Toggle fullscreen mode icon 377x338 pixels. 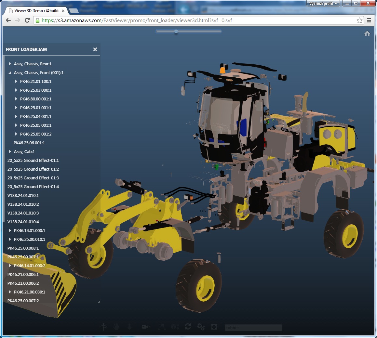click(214, 327)
